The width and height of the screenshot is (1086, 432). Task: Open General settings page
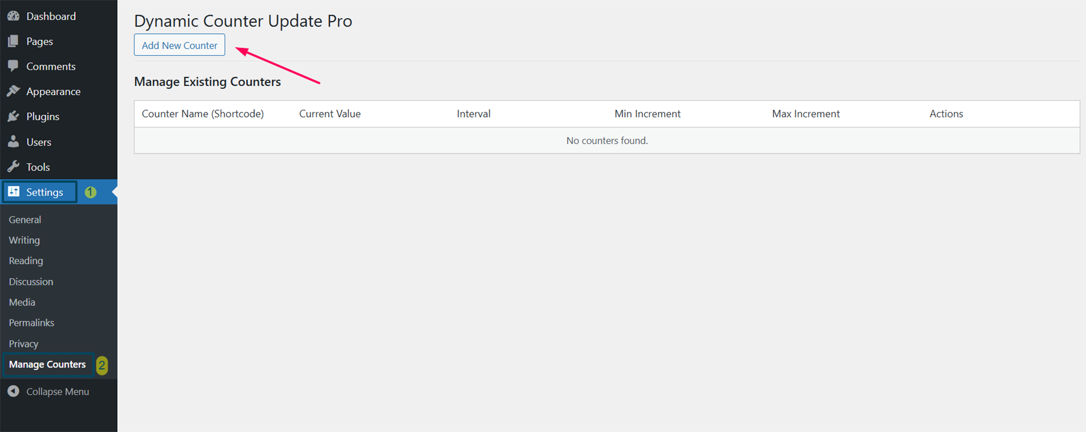click(x=25, y=220)
